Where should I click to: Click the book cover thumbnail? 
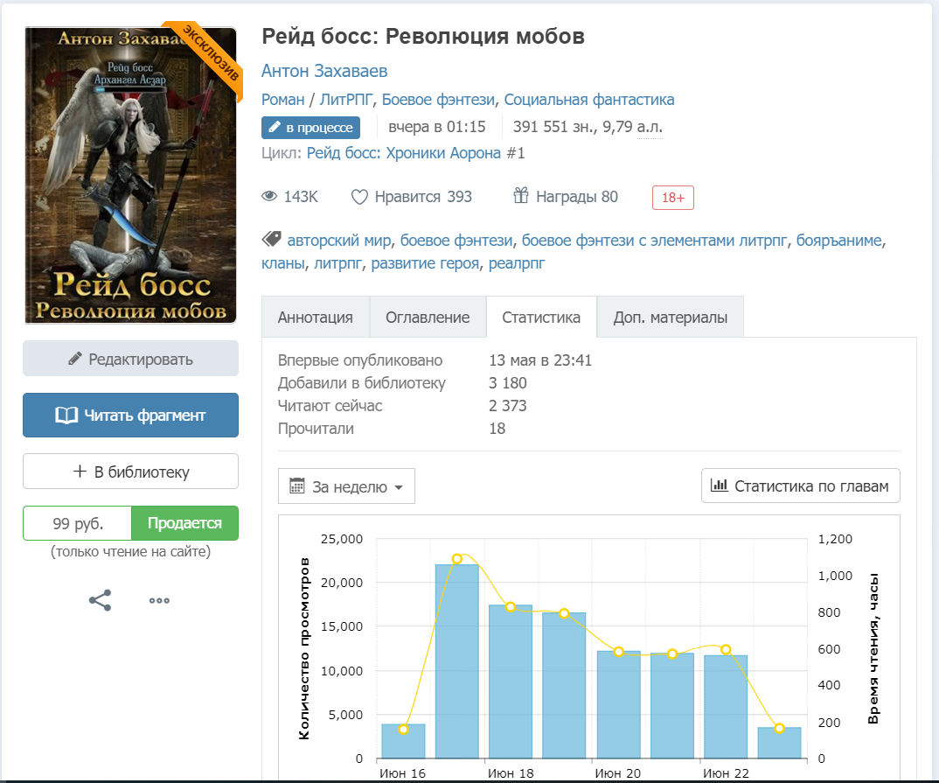[x=131, y=175]
